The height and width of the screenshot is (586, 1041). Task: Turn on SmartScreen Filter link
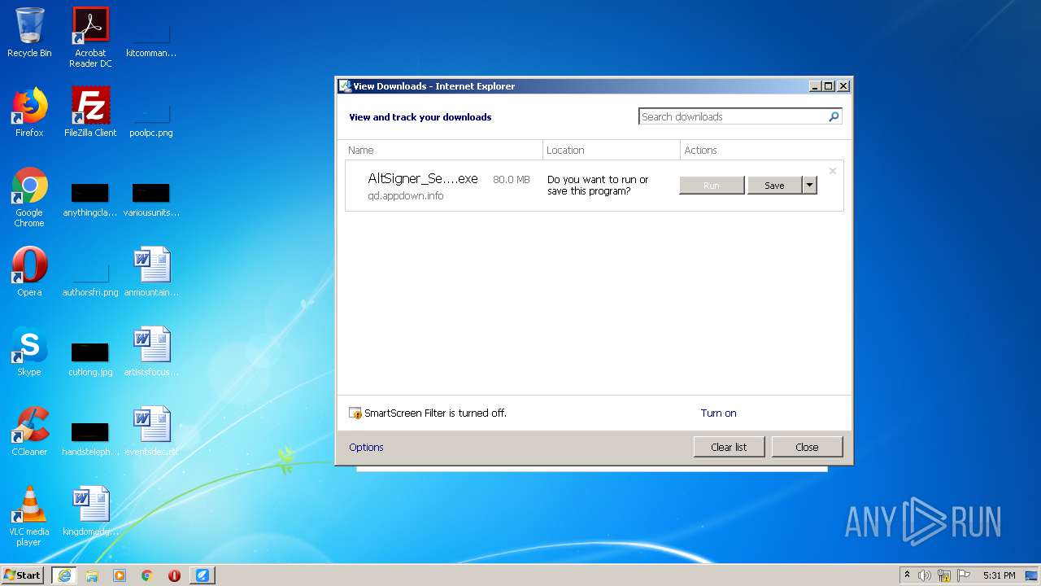click(719, 413)
